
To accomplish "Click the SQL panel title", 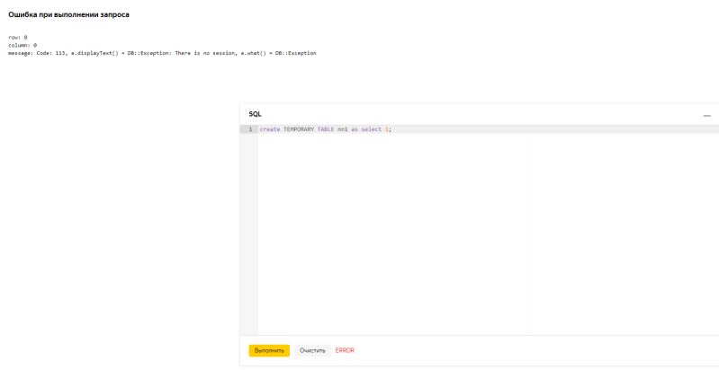I will pos(255,114).
